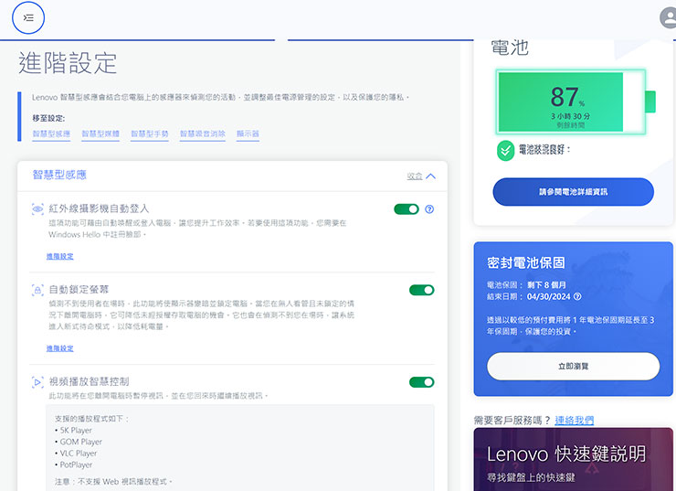Click the 連絡我們 link
Screen dimensions: 676x491
(x=575, y=421)
